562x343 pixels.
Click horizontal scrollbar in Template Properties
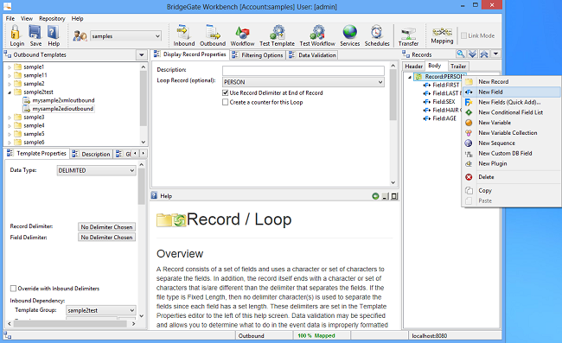tap(71, 324)
